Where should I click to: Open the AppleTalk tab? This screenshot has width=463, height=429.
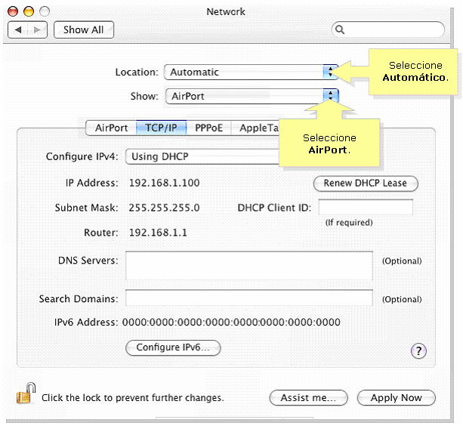(x=257, y=128)
